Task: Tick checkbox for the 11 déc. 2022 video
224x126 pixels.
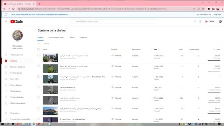Action: point(38,76)
